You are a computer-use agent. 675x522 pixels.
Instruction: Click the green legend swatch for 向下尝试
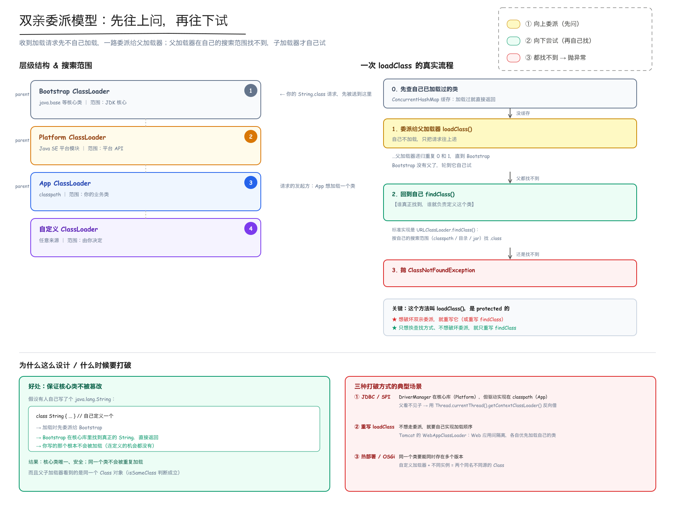pos(514,41)
